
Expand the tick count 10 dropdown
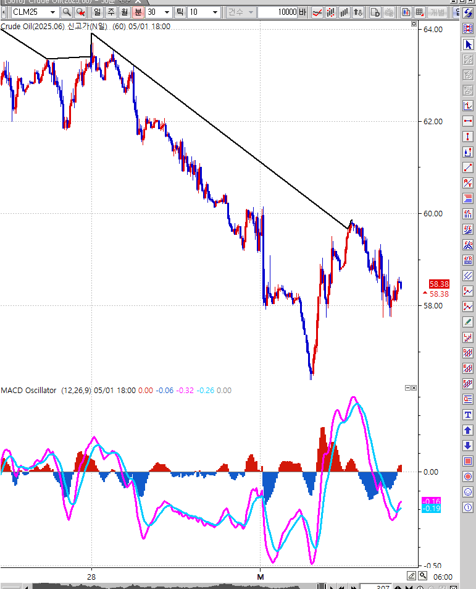pos(215,12)
